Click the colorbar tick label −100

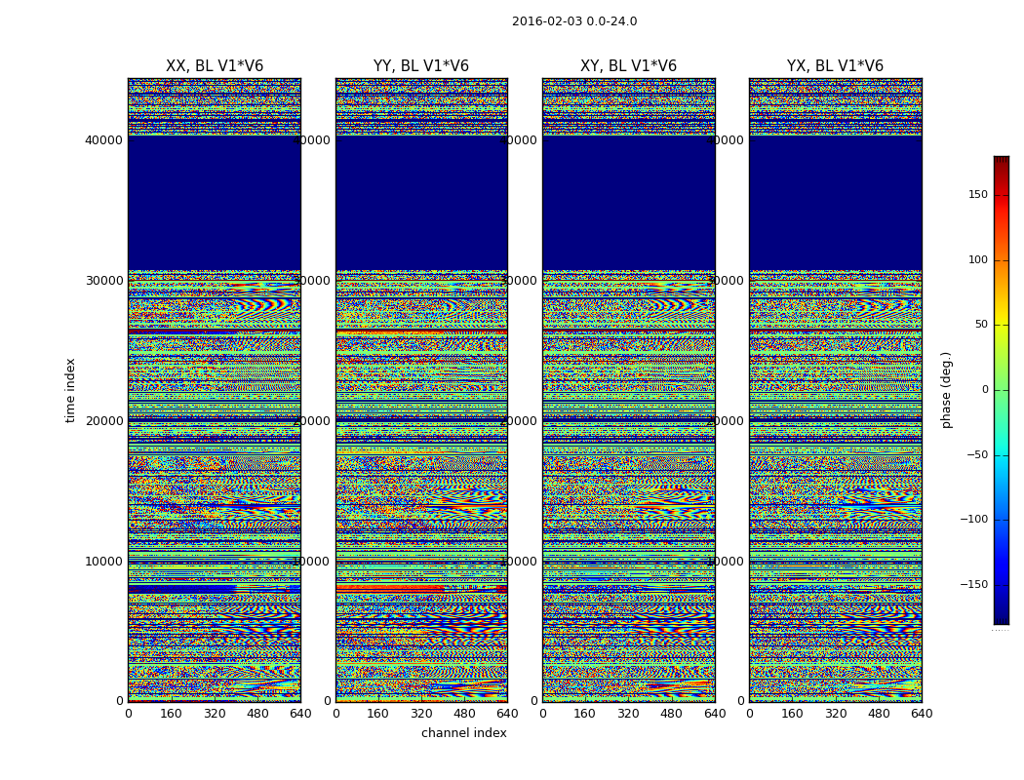tap(972, 520)
